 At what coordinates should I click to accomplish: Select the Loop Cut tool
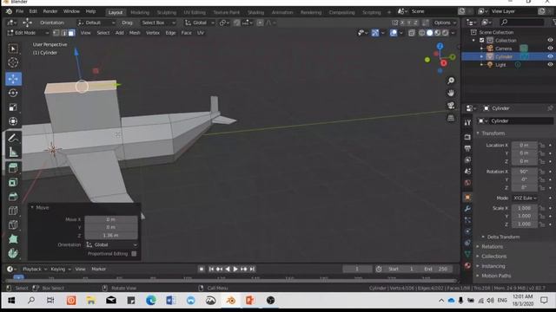[13, 211]
